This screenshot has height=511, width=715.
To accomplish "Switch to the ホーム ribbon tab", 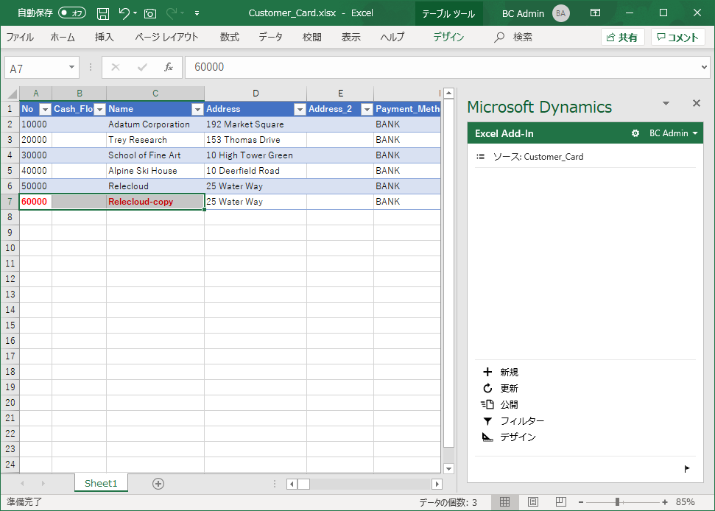I will coord(63,38).
